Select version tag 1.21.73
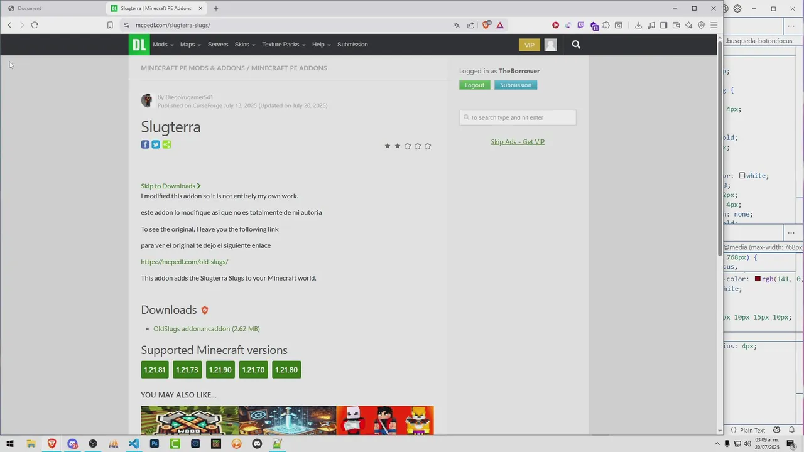The image size is (804, 452). click(x=187, y=370)
